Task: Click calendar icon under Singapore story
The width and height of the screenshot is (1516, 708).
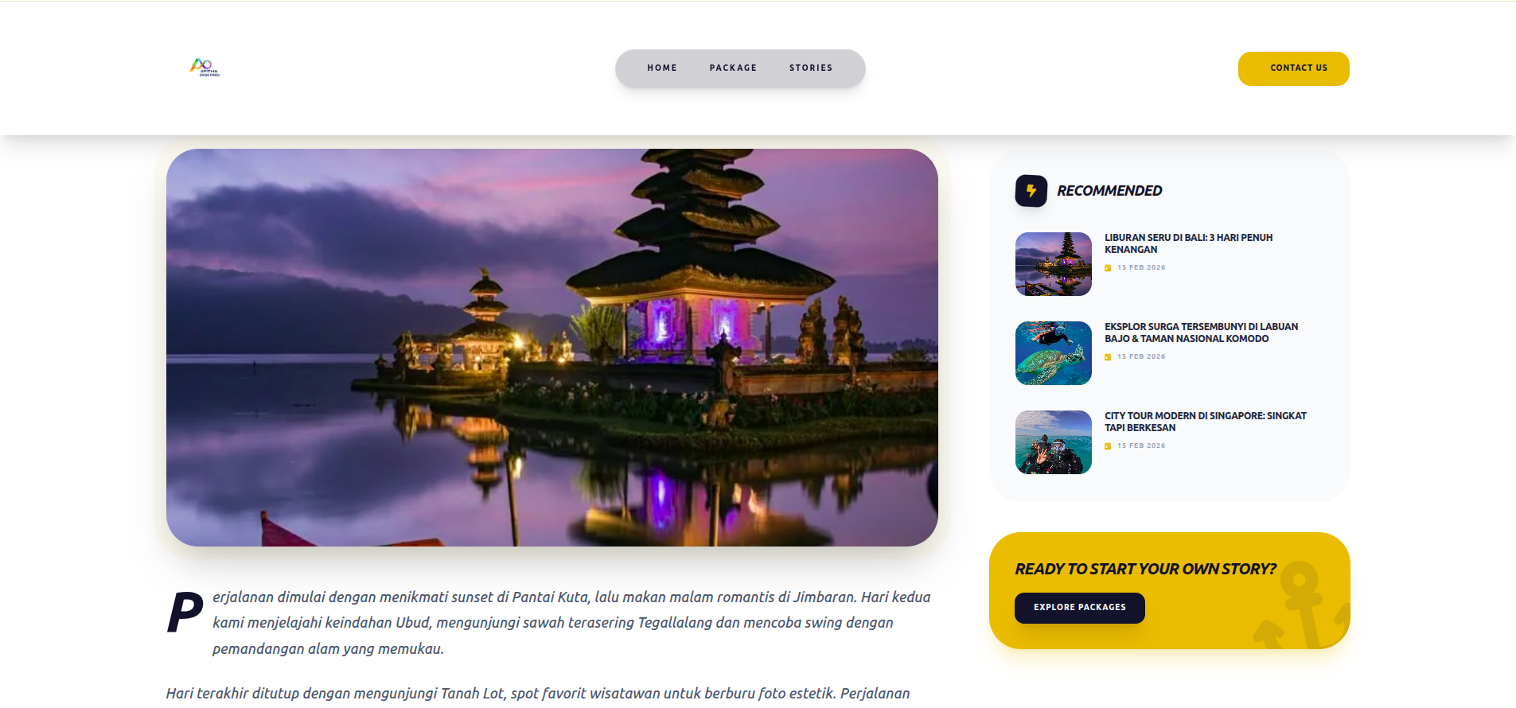Action: [1108, 446]
